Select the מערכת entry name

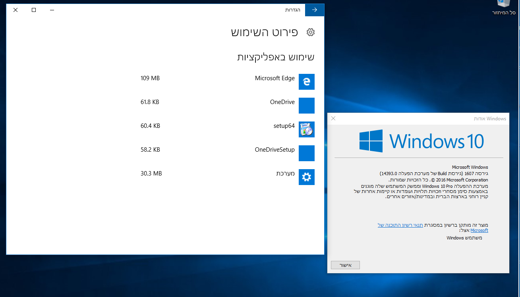(286, 174)
